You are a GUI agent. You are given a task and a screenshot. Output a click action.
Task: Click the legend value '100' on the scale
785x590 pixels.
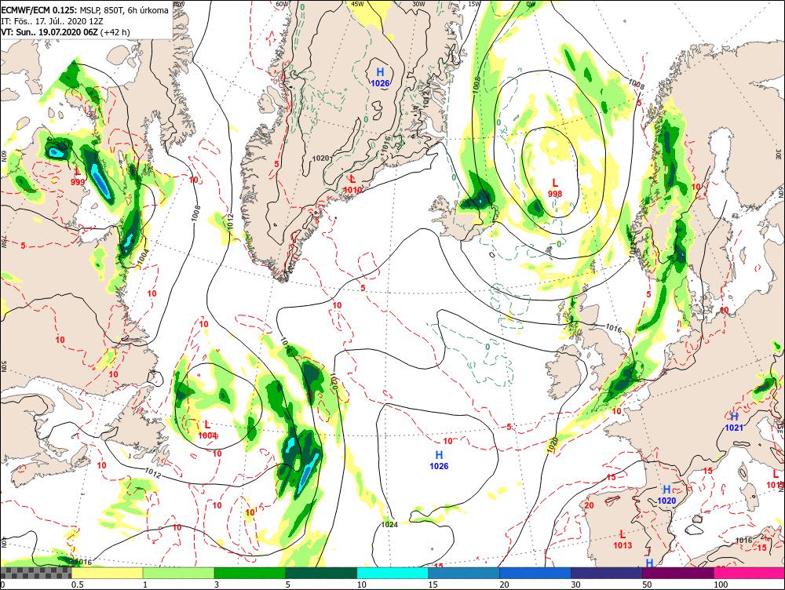pyautogui.click(x=721, y=585)
